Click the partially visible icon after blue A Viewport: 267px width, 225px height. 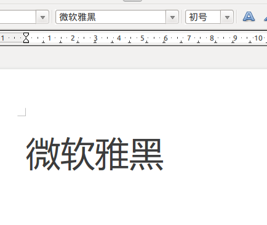coord(265,17)
